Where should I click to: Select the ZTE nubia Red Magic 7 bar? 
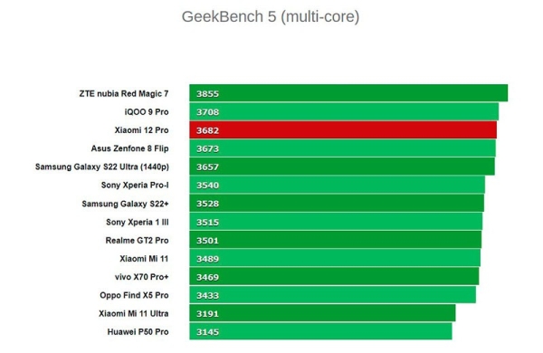(348, 93)
